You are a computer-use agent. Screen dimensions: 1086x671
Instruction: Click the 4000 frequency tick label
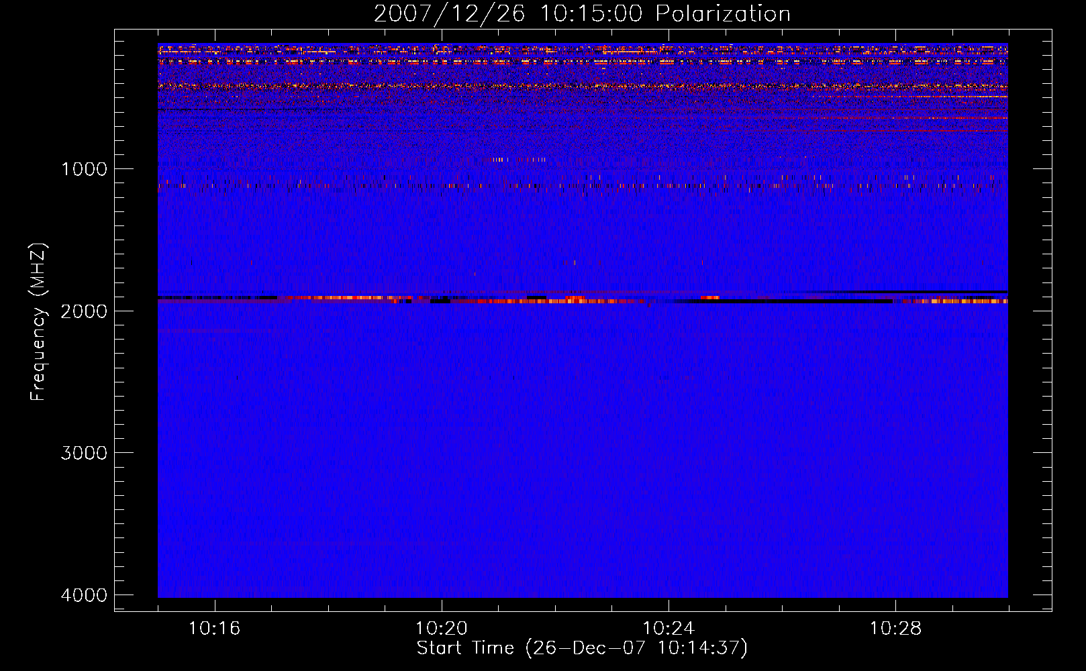click(x=84, y=595)
